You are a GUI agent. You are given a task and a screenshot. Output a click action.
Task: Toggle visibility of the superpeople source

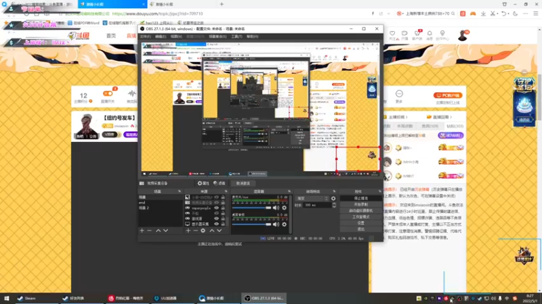click(x=216, y=208)
